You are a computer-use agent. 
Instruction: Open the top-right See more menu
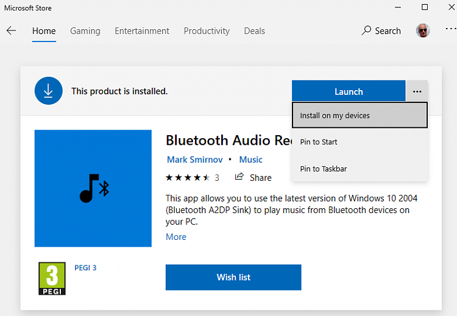[x=451, y=29]
